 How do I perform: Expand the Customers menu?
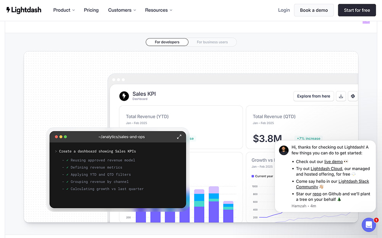[122, 10]
